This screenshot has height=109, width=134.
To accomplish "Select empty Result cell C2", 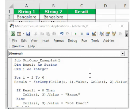I will tap(82, 17).
